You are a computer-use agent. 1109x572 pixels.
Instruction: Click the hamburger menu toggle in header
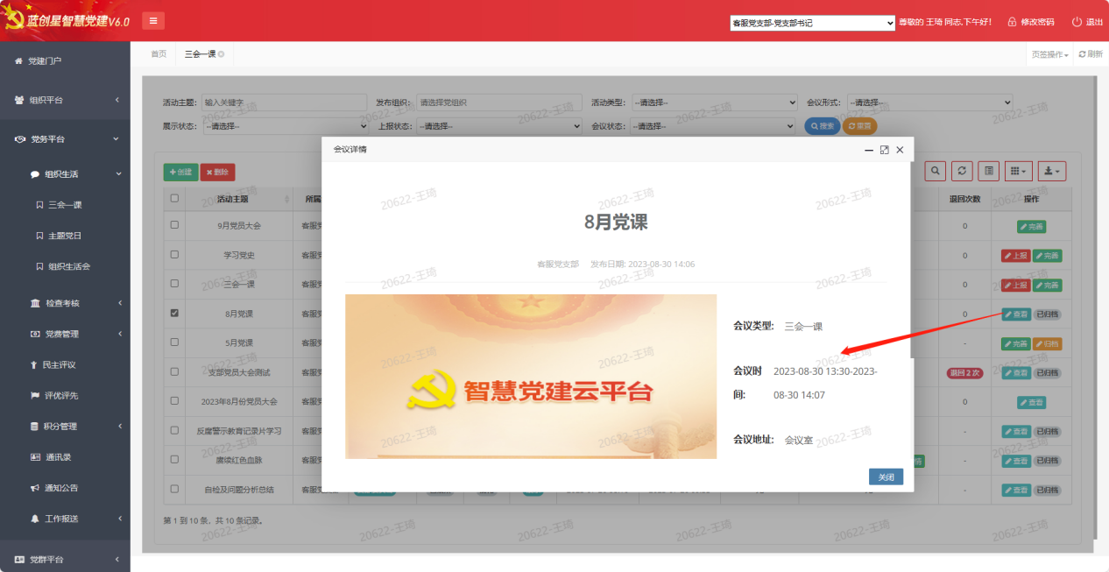coord(153,21)
